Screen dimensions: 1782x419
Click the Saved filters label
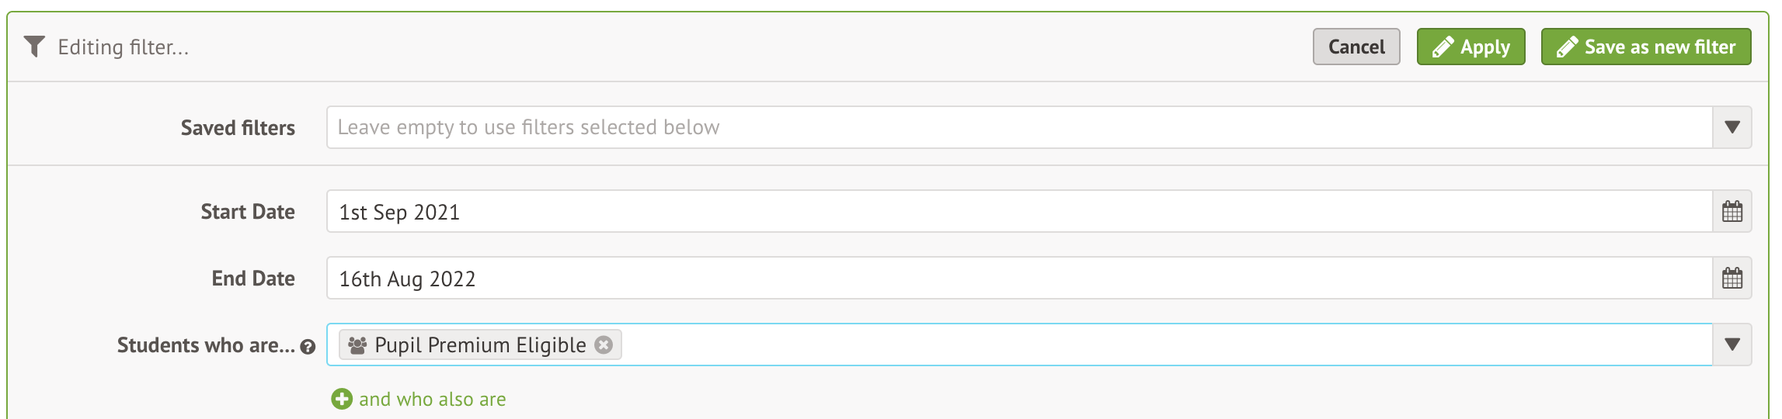point(238,127)
